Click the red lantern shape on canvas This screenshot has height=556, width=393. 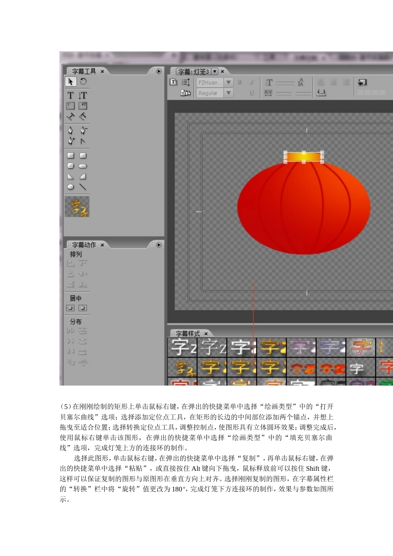(x=304, y=208)
